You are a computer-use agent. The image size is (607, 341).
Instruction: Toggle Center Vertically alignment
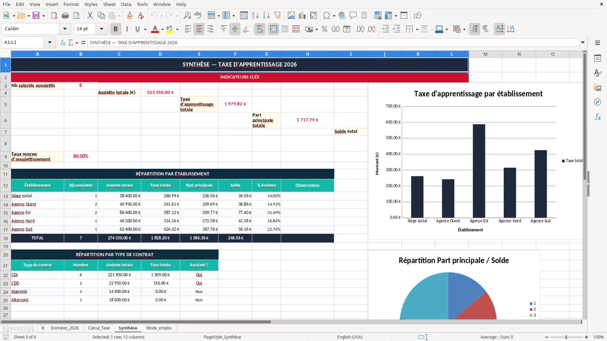click(235, 29)
